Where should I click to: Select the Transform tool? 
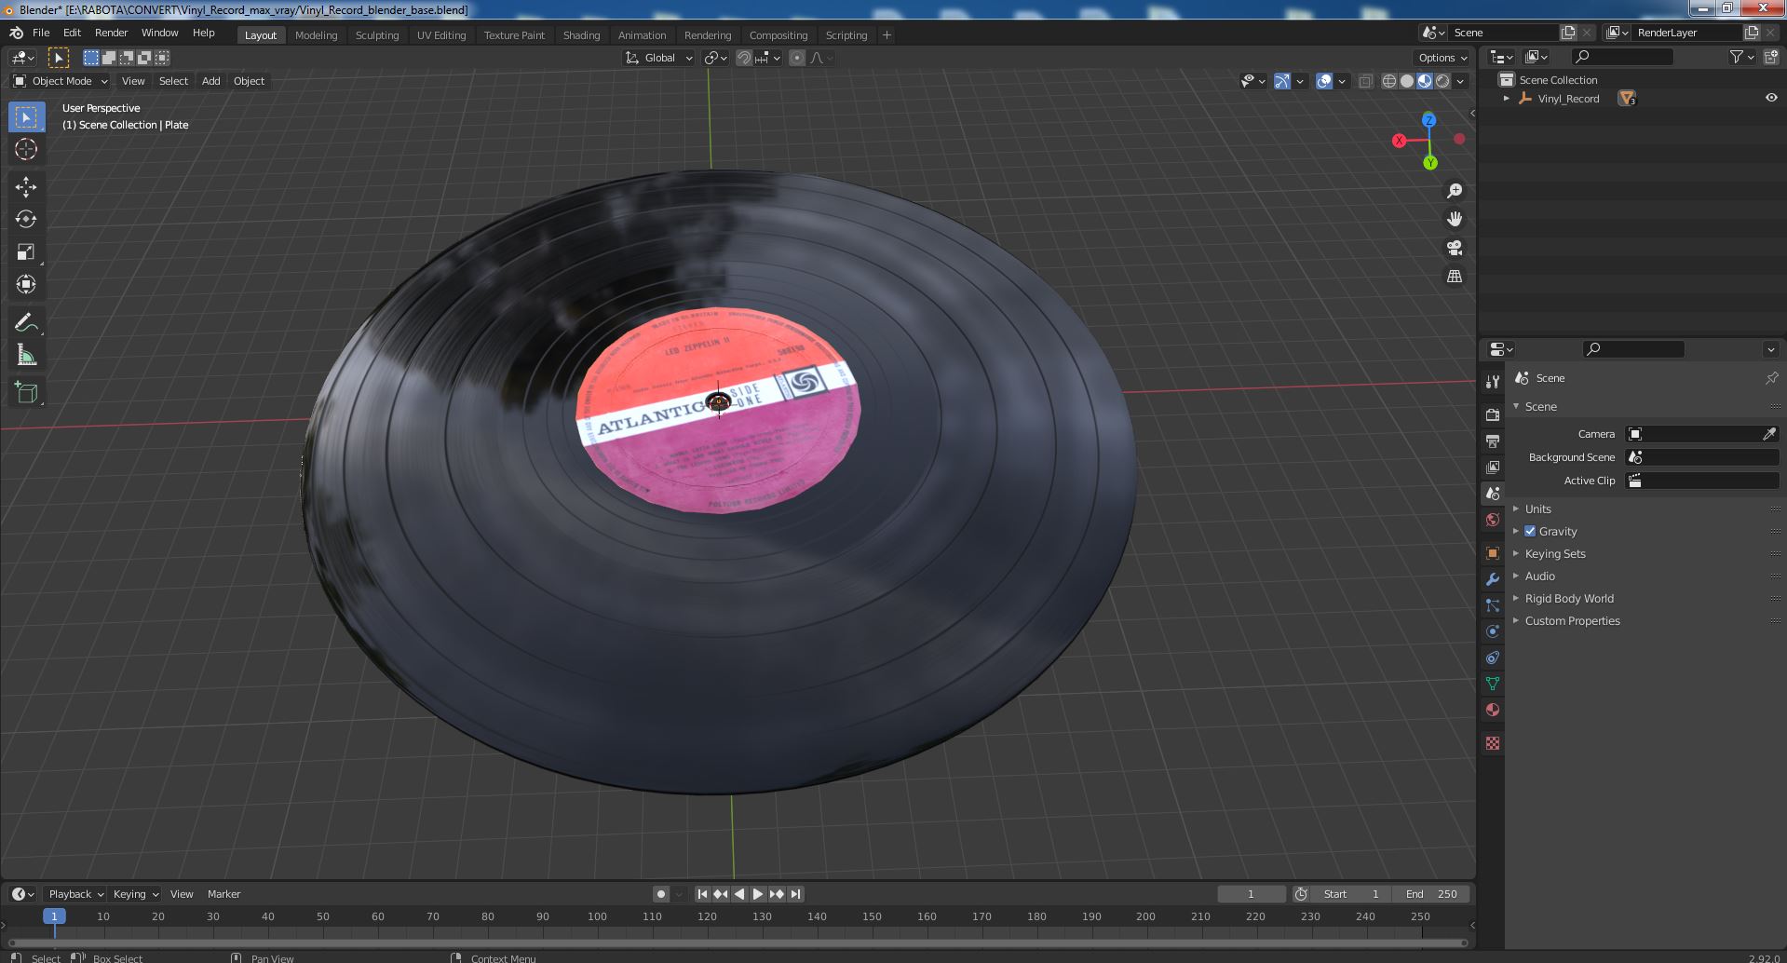[26, 284]
